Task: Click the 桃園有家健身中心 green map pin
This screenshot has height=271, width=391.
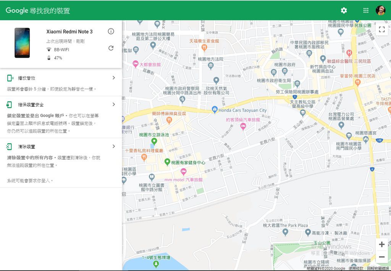Action: pyautogui.click(x=167, y=162)
